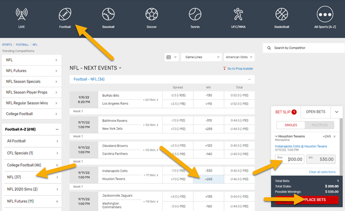Open NFL Futures in Trending Competitions
Viewport: 345px width, 211px height.
(32, 71)
